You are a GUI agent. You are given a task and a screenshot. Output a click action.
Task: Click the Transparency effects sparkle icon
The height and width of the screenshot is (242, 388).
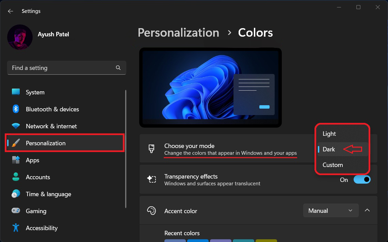(151, 179)
